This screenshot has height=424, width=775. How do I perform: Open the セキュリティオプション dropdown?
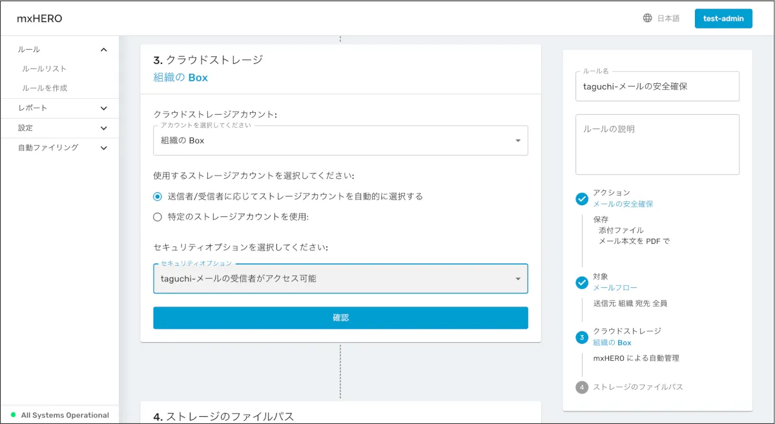click(x=340, y=279)
